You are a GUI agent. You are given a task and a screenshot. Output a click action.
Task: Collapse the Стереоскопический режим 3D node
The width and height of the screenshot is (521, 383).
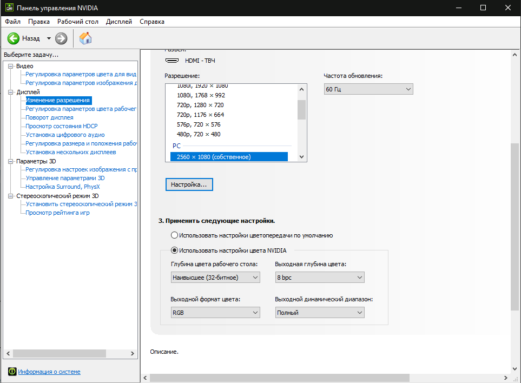click(11, 196)
